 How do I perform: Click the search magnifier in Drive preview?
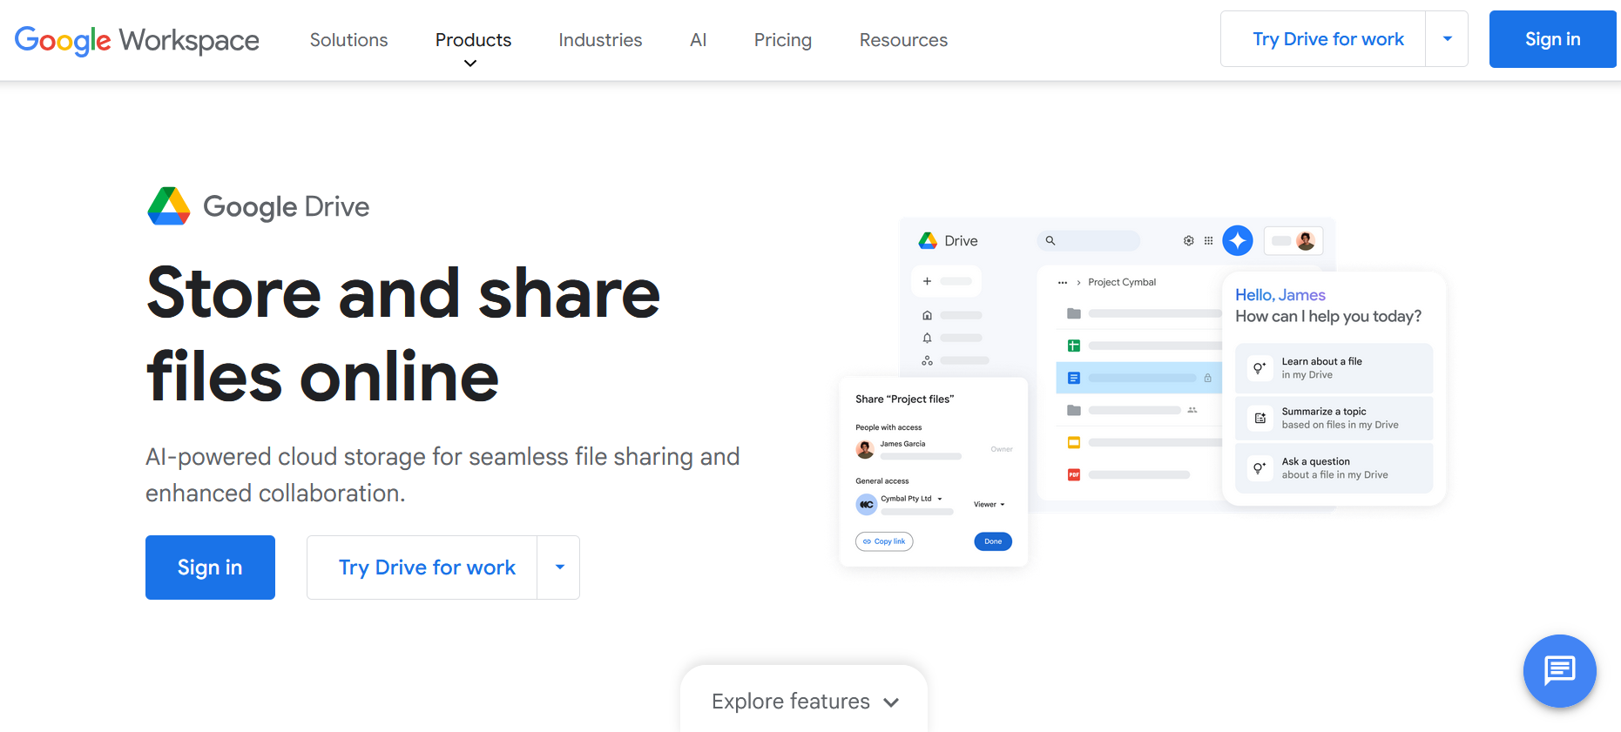[1050, 241]
